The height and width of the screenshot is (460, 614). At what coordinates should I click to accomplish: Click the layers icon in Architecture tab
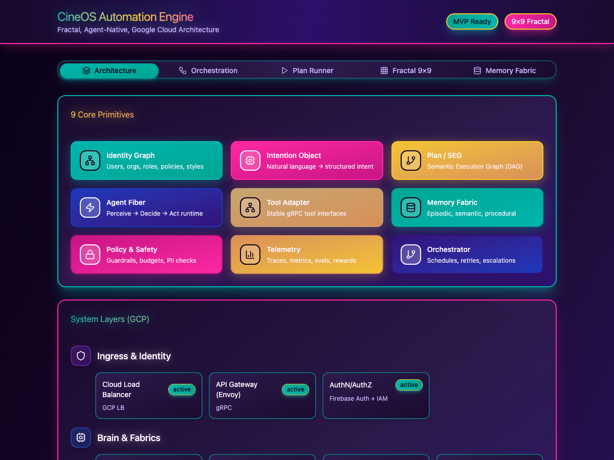pos(86,71)
